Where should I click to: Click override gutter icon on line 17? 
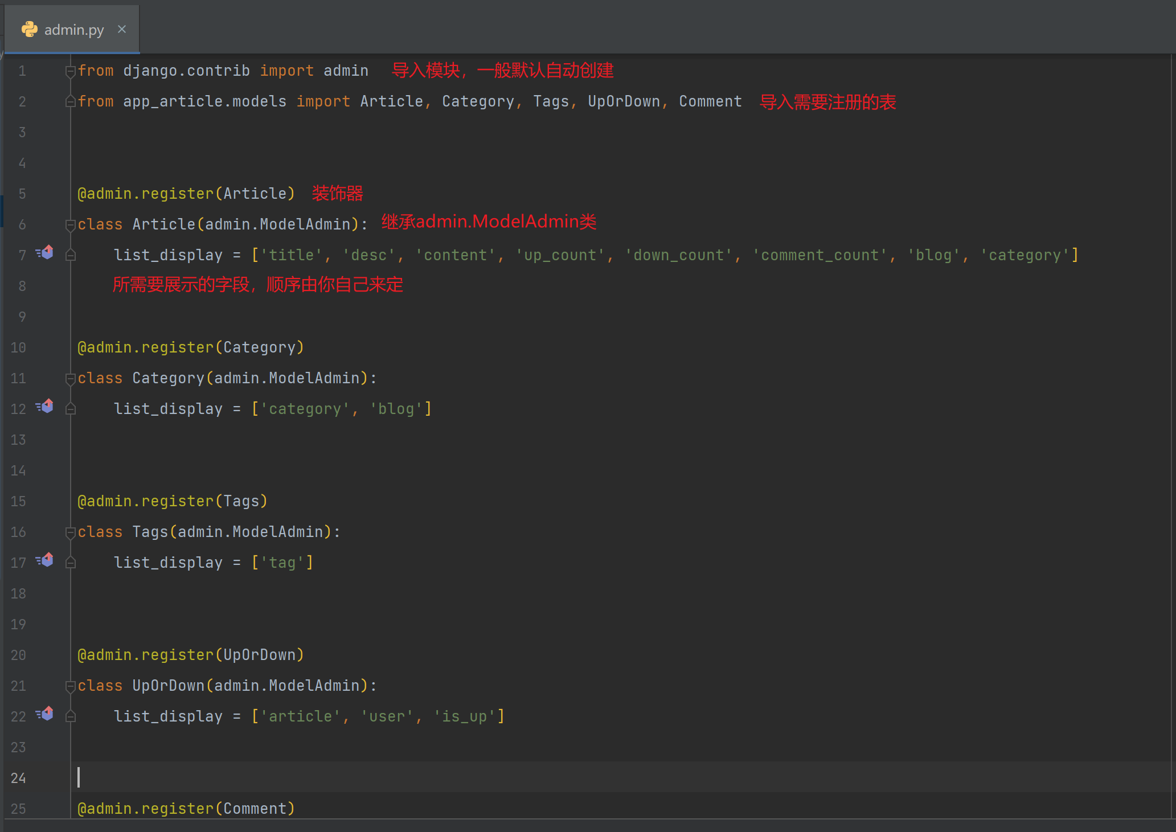[45, 560]
